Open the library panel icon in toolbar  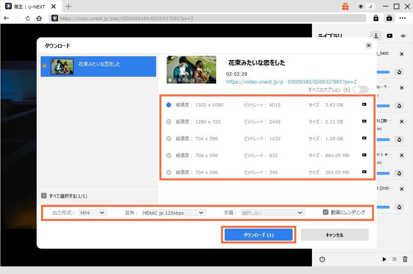coord(389,18)
